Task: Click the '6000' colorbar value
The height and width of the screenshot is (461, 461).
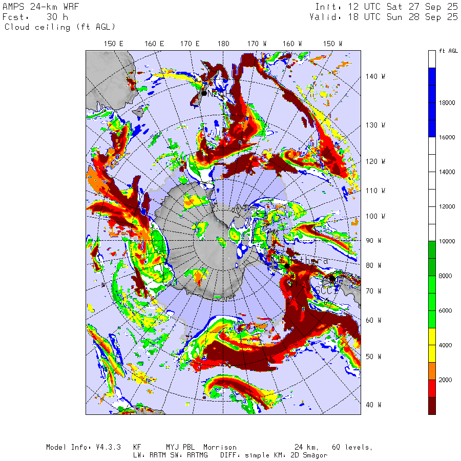Action: (x=446, y=310)
